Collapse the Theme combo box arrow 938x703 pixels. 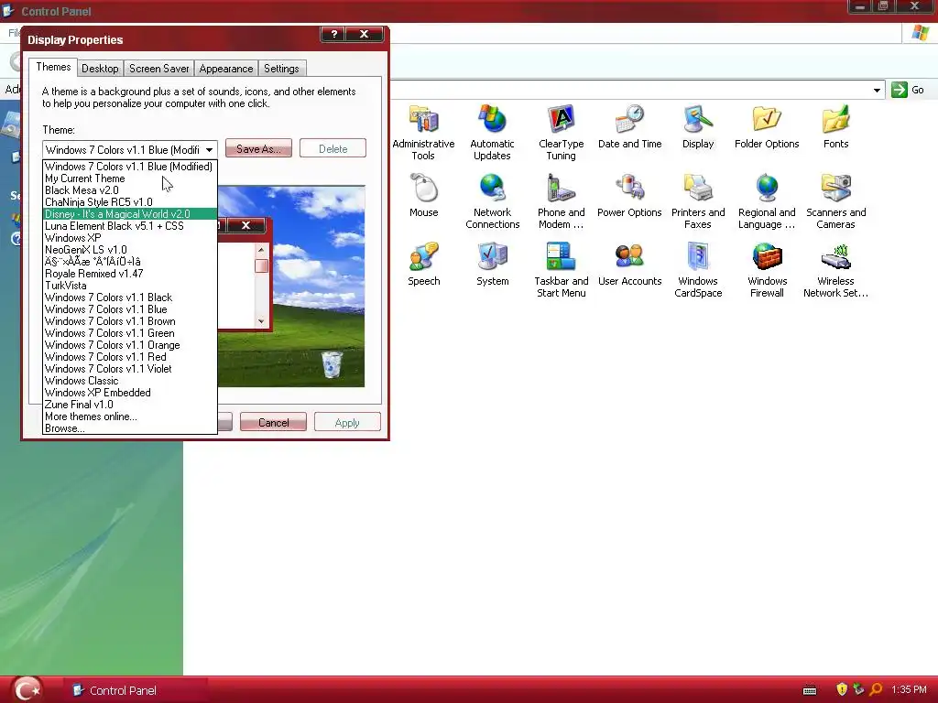click(210, 149)
